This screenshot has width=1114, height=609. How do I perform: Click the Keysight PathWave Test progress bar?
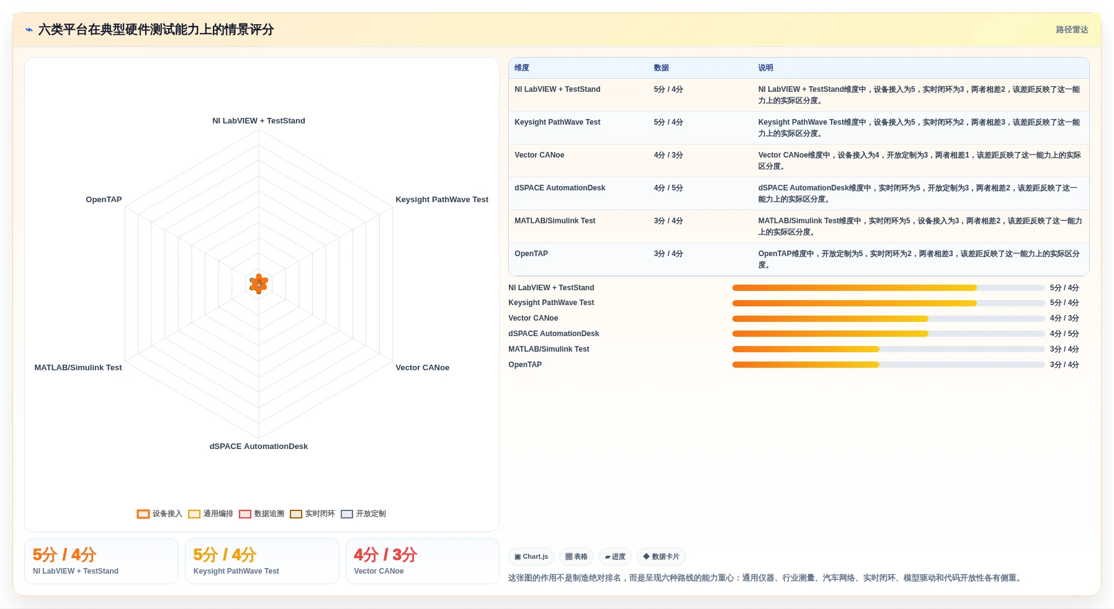click(x=889, y=303)
